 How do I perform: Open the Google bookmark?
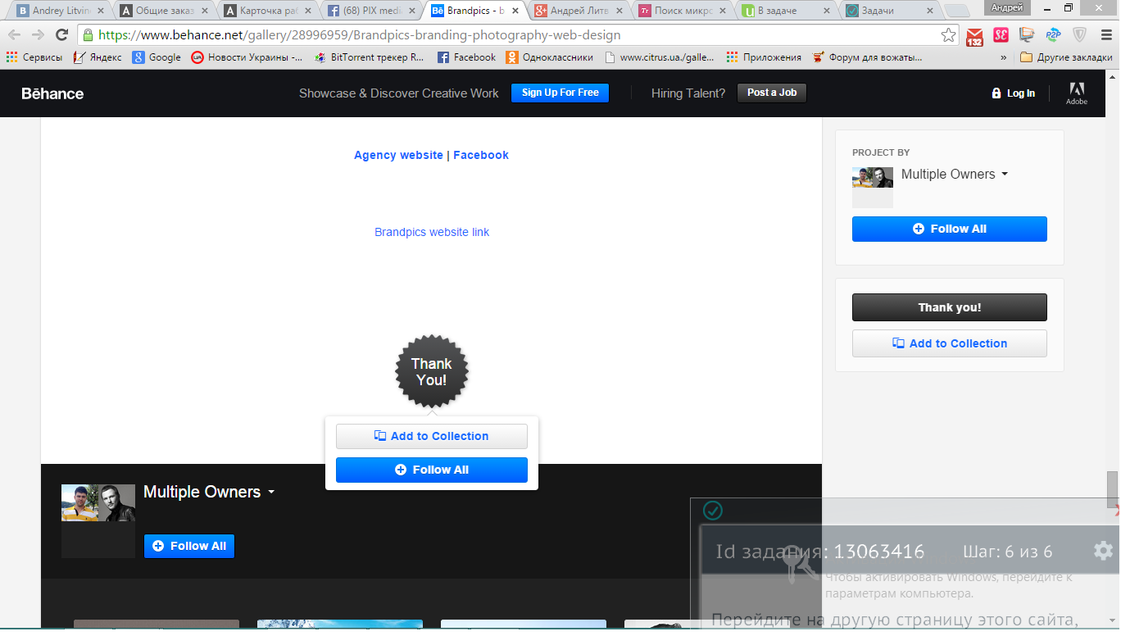coord(157,57)
